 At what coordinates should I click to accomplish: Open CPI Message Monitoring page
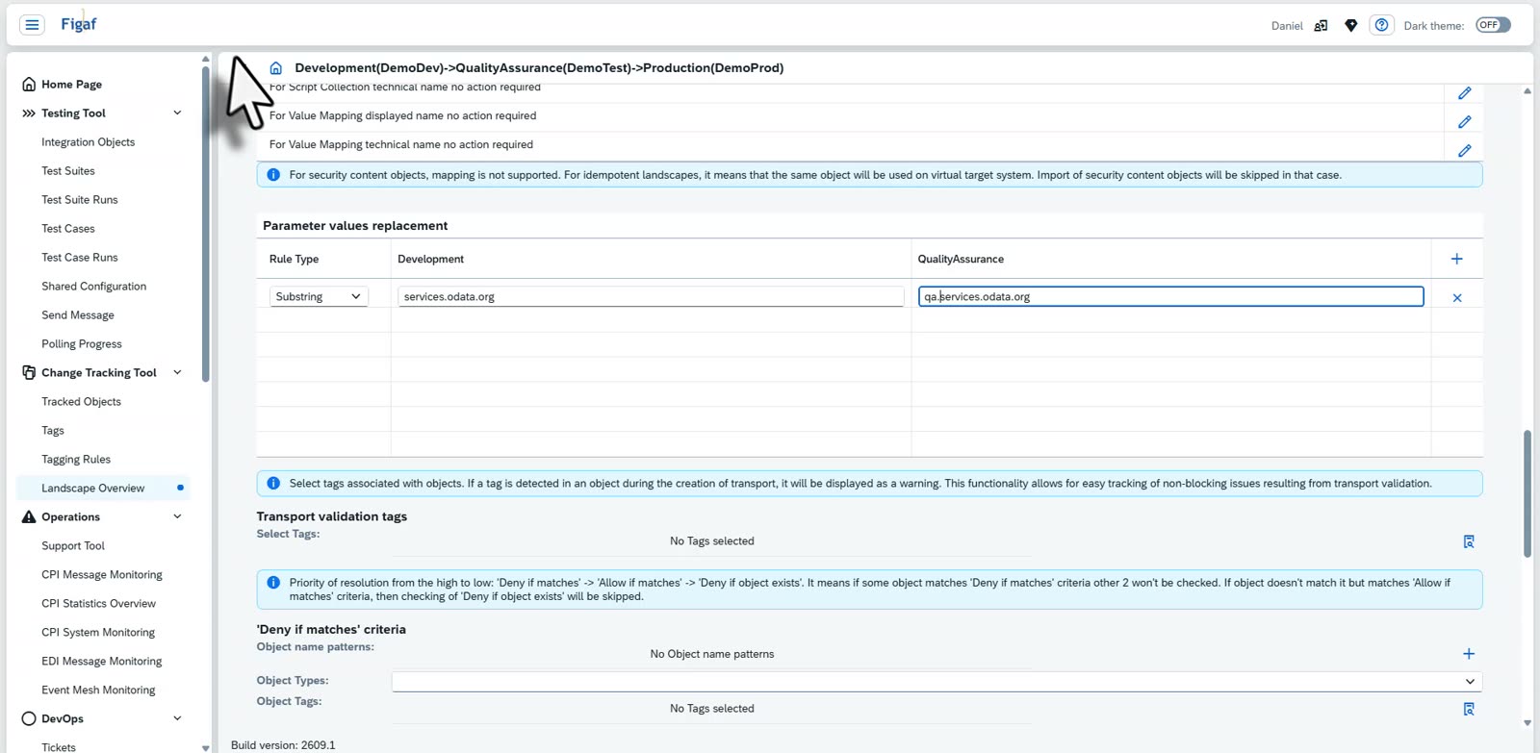click(x=102, y=575)
